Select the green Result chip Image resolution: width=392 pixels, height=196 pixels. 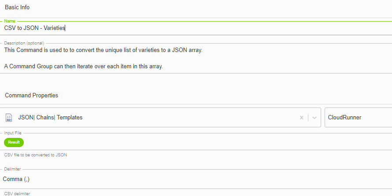(14, 142)
